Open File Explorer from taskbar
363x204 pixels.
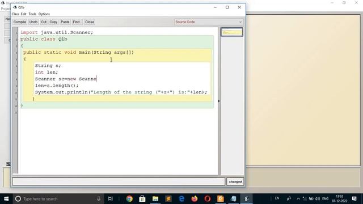[x=155, y=199]
